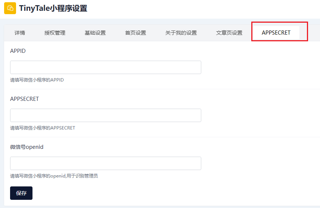320x208 pixels.
Task: Open the 详情 tab
Action: (x=20, y=33)
